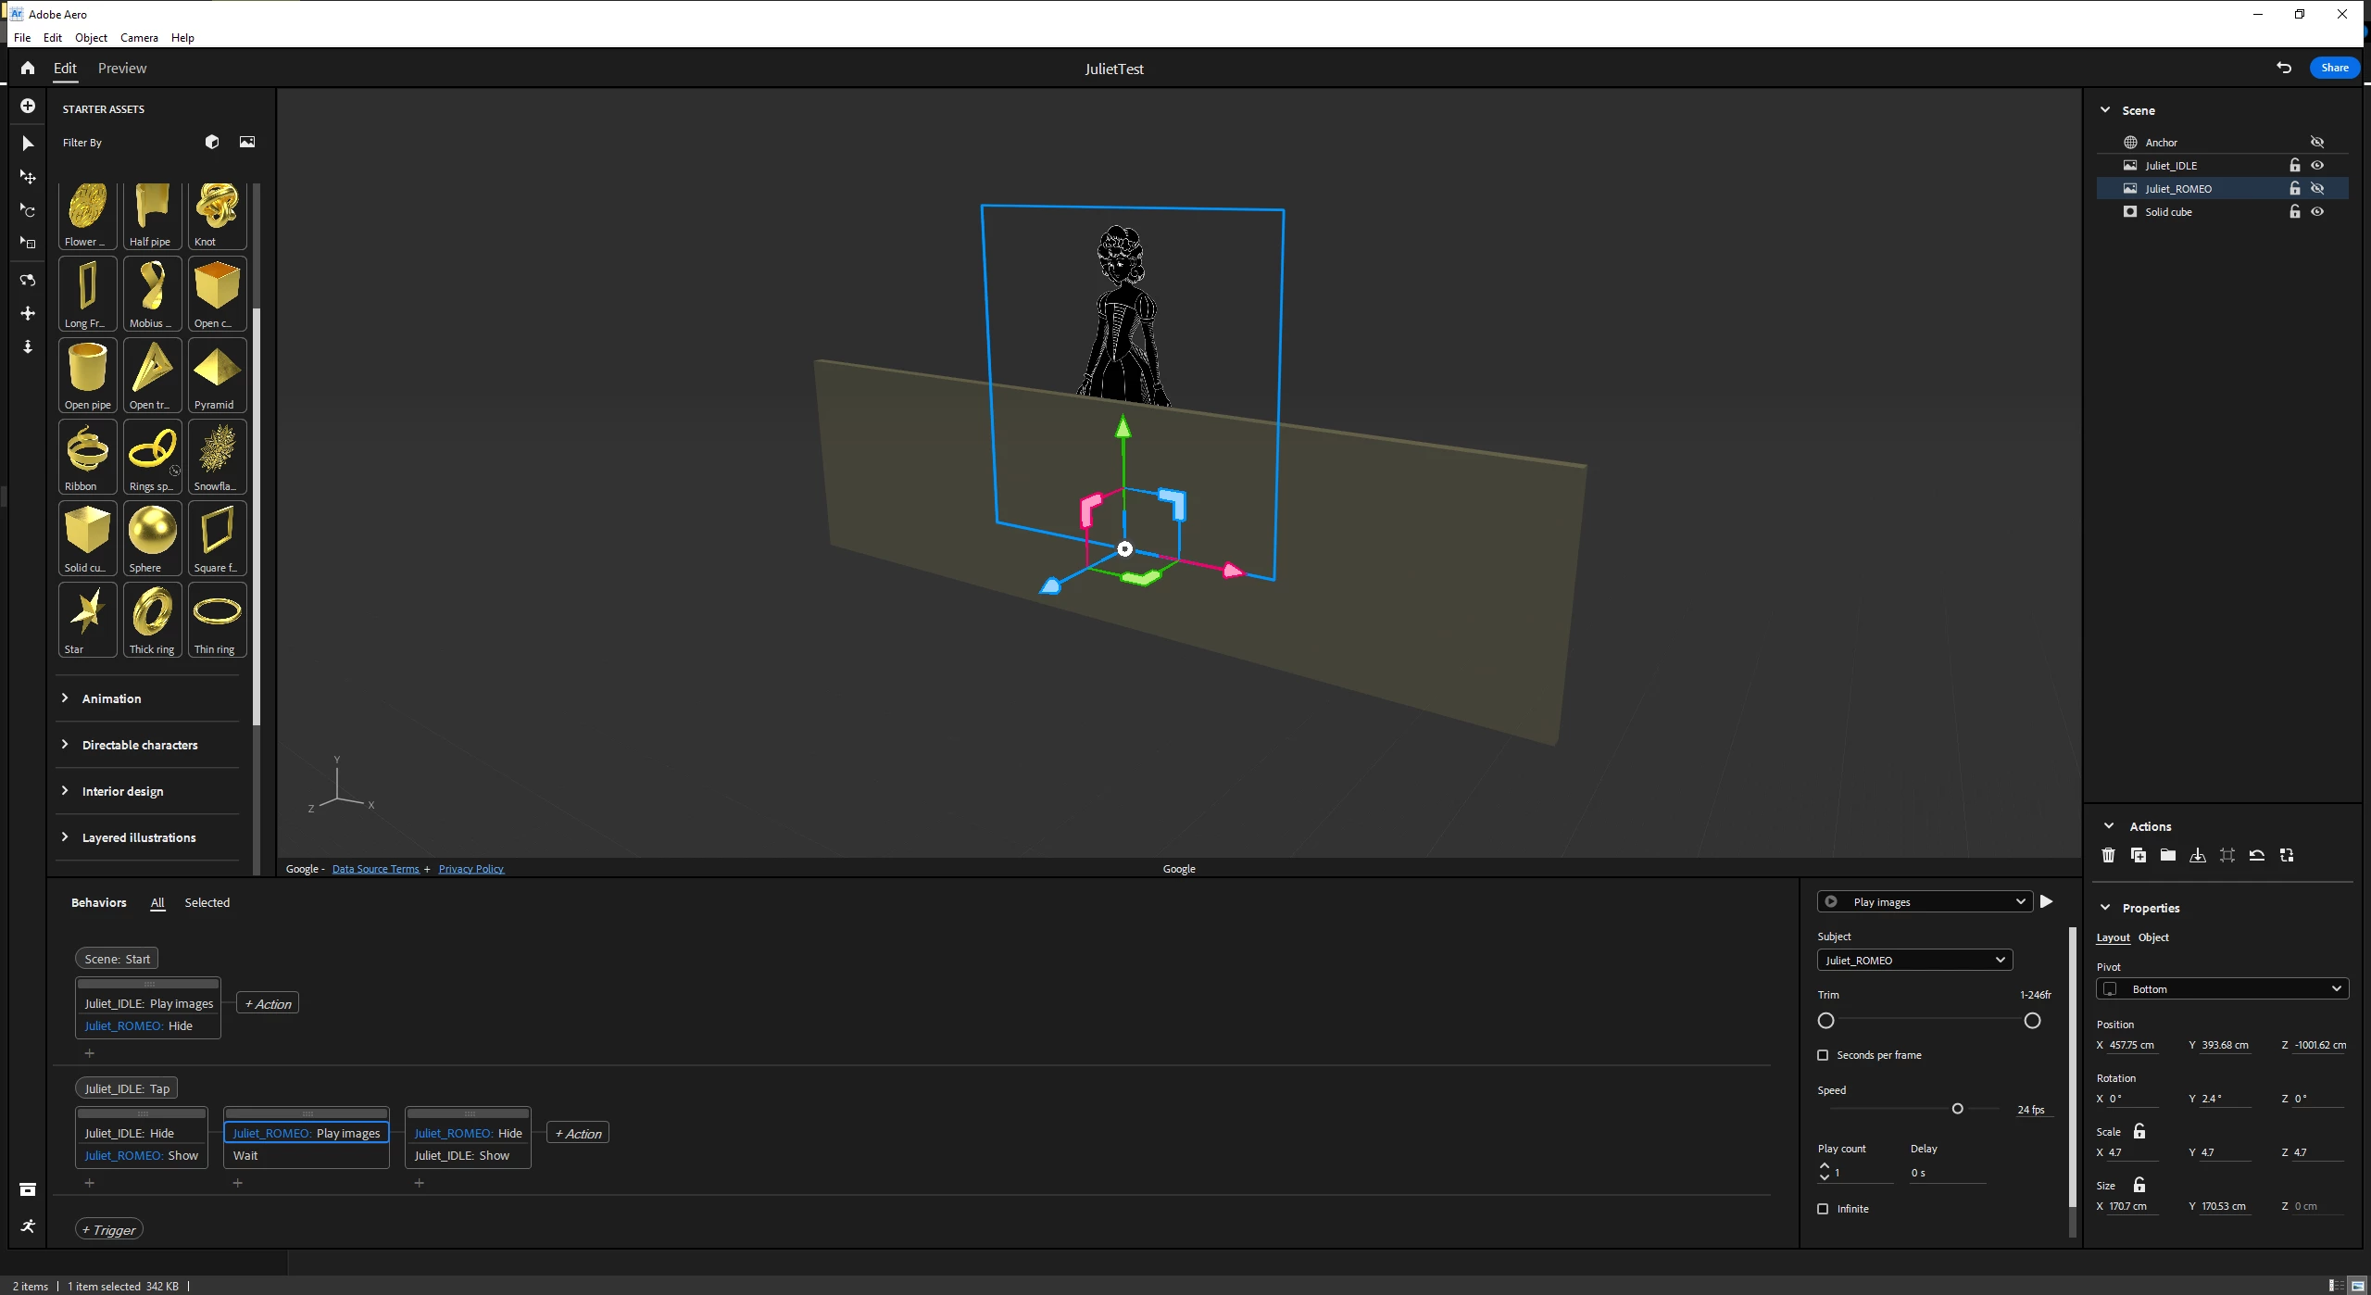Open the Camera menu
This screenshot has width=2371, height=1295.
point(139,38)
